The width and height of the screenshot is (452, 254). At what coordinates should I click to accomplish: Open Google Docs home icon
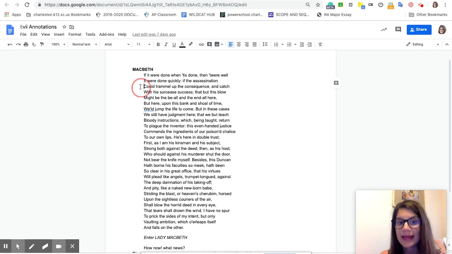point(10,30)
